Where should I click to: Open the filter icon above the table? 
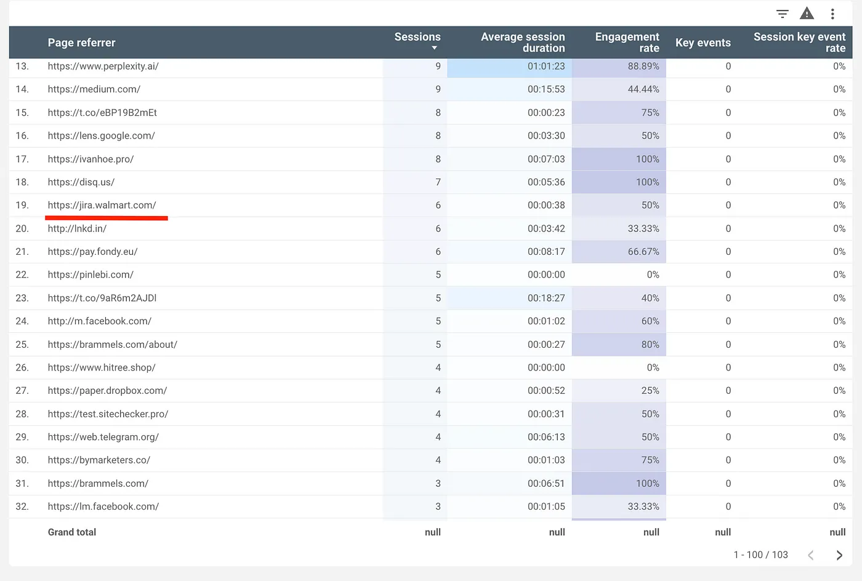pos(783,14)
